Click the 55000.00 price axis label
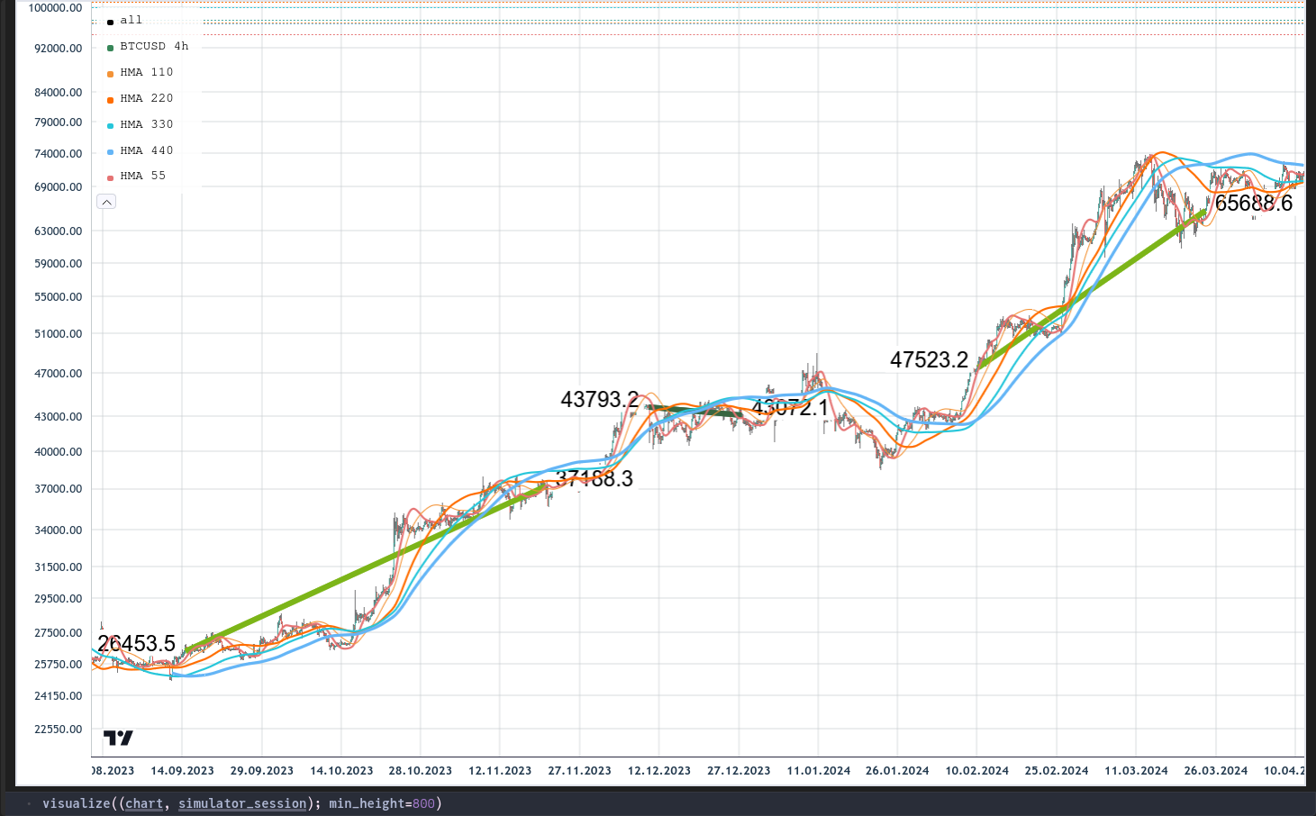 [x=59, y=296]
